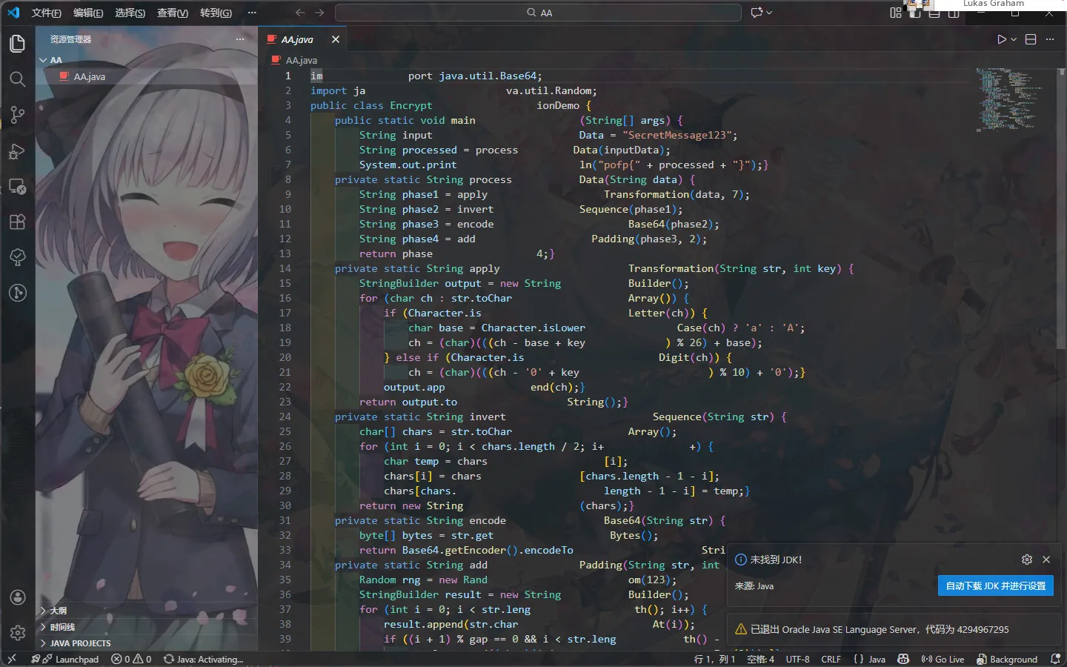Click the split editor icon
1067x667 pixels.
1030,39
